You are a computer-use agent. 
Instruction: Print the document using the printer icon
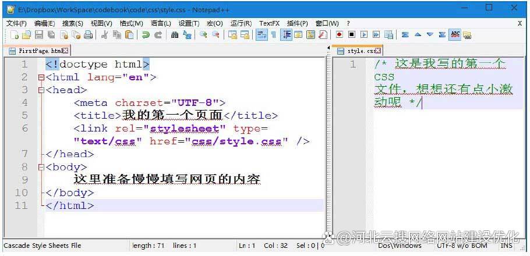(x=88, y=35)
